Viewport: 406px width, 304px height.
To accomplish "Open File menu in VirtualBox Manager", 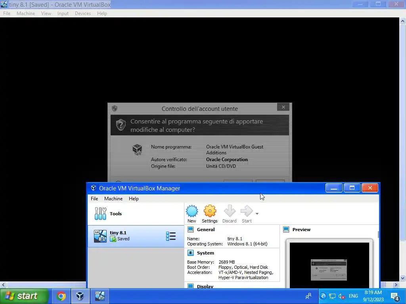I will coord(94,199).
